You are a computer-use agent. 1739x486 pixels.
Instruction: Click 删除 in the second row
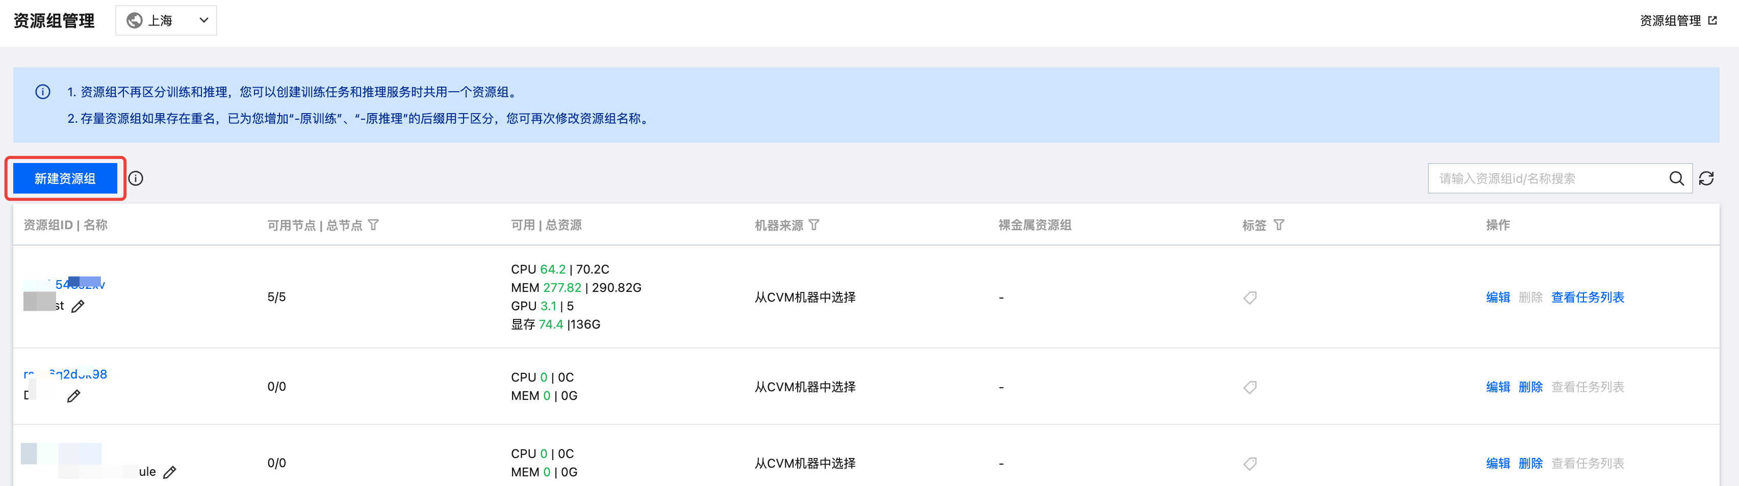coord(1530,387)
